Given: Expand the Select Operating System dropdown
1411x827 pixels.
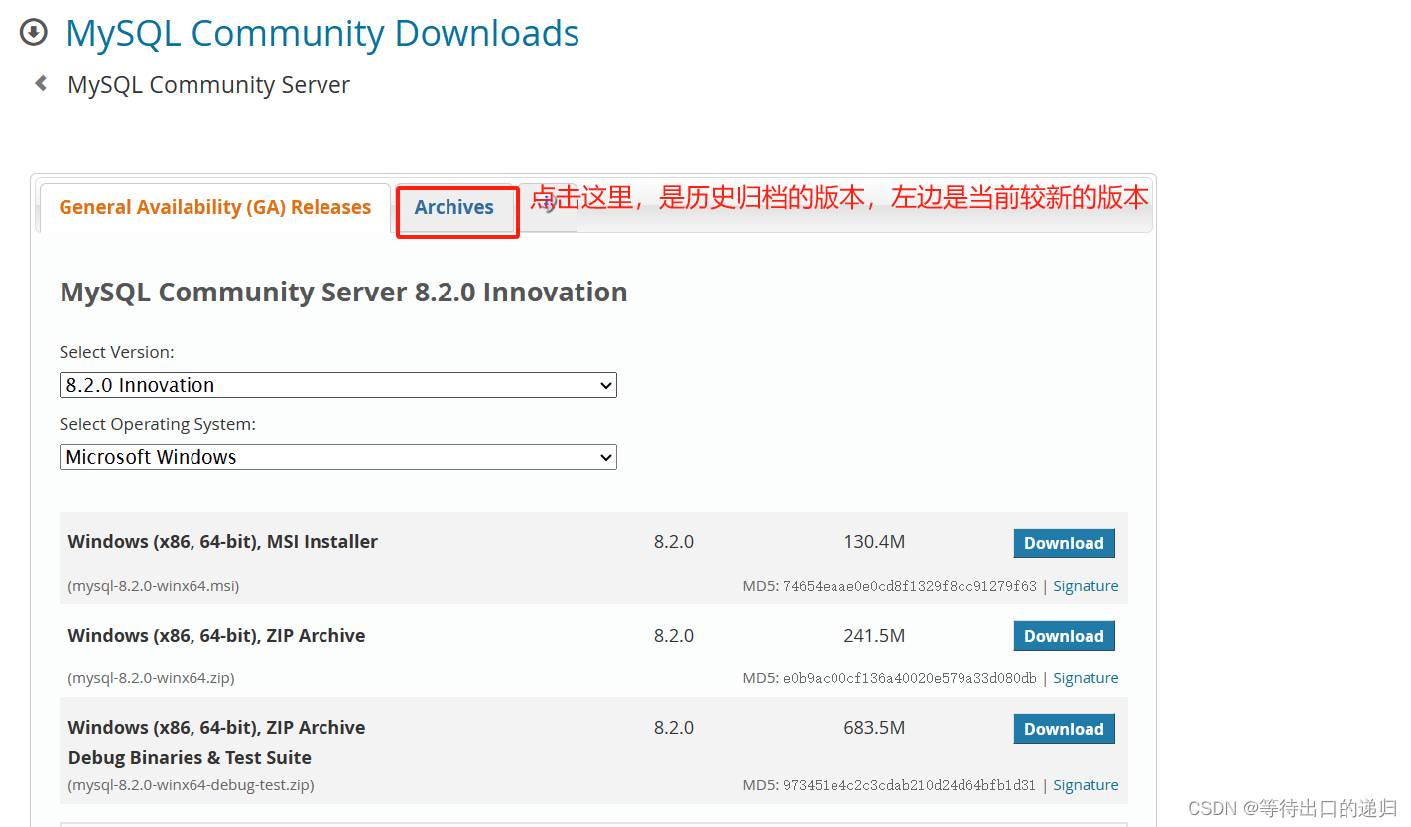Looking at the screenshot, I should [338, 457].
